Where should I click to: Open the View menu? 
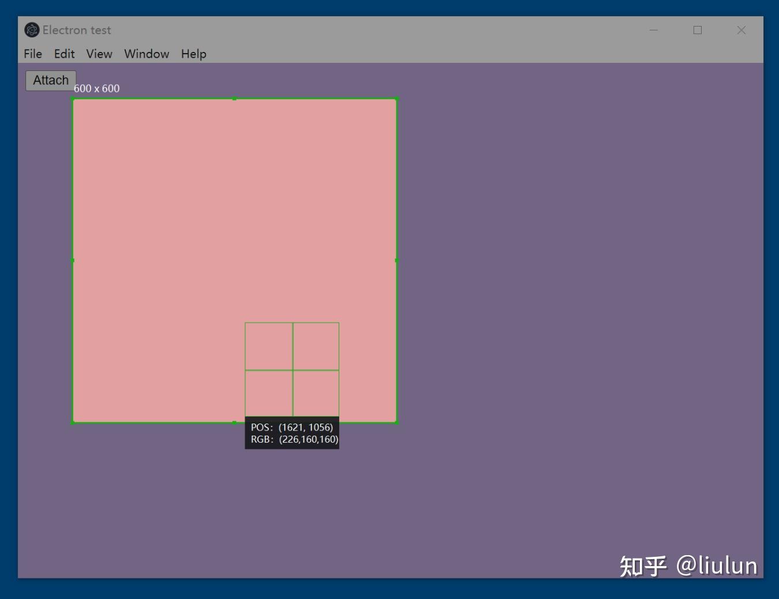[99, 54]
